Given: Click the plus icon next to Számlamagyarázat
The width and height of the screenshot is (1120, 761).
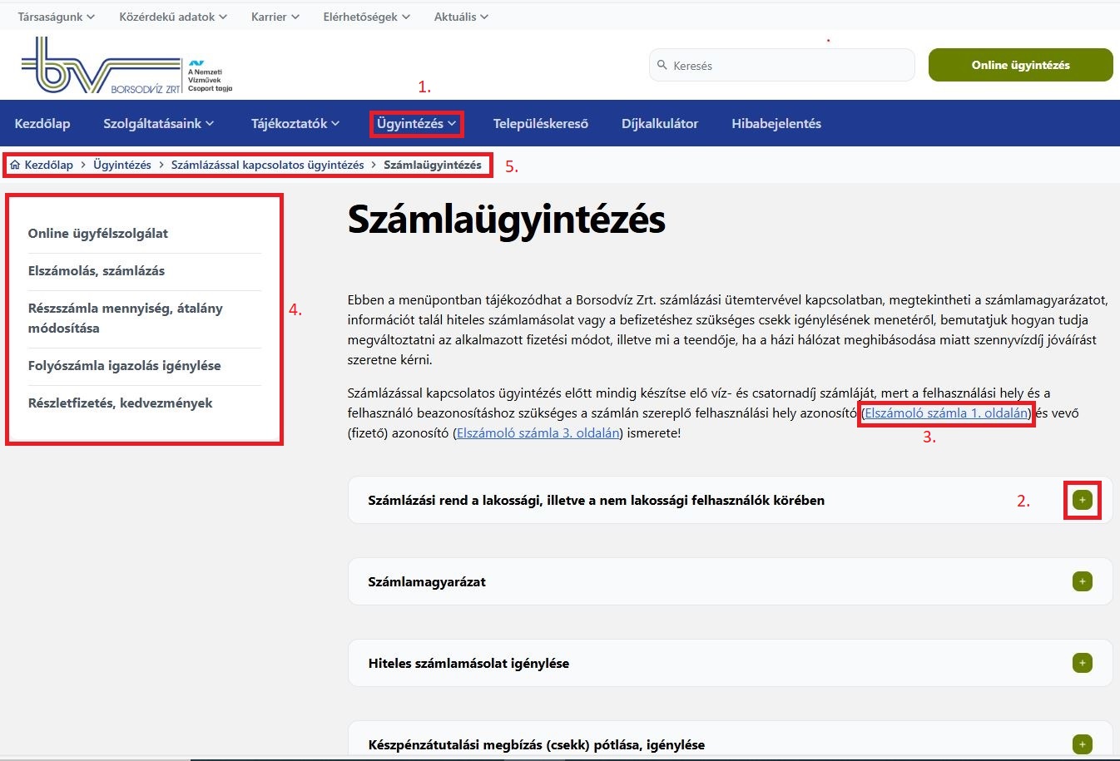Looking at the screenshot, I should point(1082,581).
